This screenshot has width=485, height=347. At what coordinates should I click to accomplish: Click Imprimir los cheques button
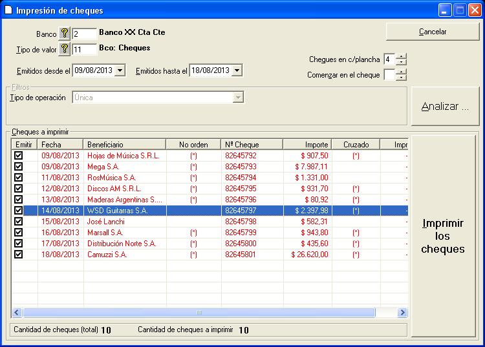pyautogui.click(x=445, y=236)
